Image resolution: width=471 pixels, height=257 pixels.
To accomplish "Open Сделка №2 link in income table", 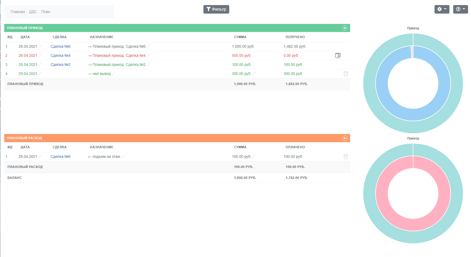I will click(60, 65).
